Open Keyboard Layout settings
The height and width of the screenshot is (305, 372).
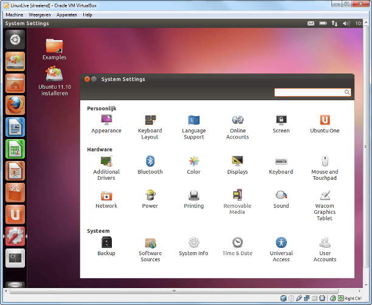150,127
